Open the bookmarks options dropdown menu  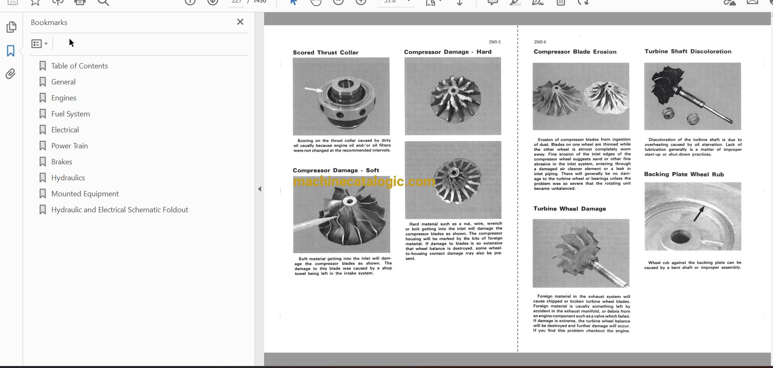tap(39, 43)
